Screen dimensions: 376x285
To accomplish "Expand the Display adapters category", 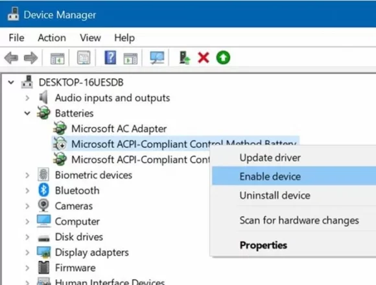I will pyautogui.click(x=27, y=253).
